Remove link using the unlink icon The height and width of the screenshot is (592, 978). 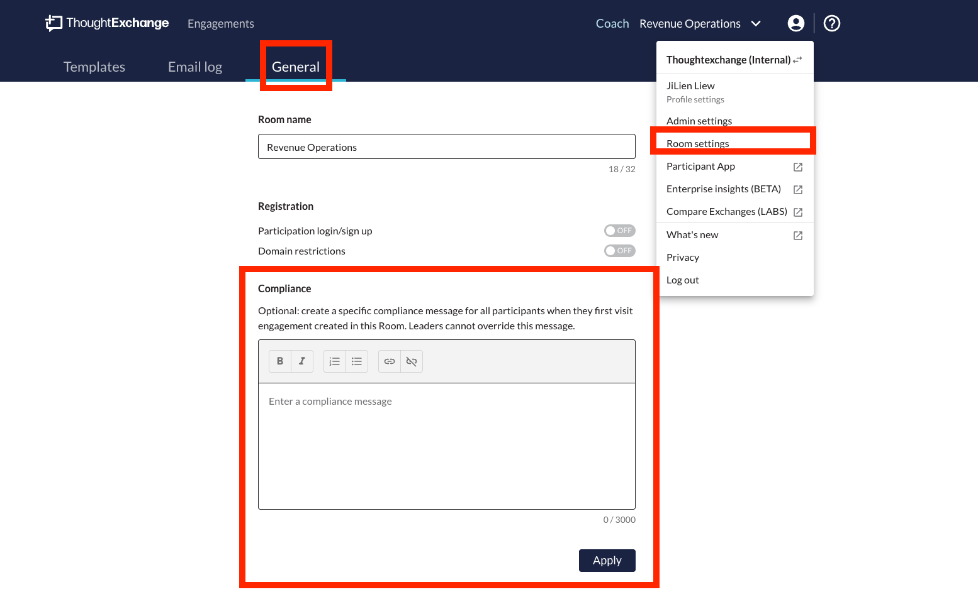412,361
